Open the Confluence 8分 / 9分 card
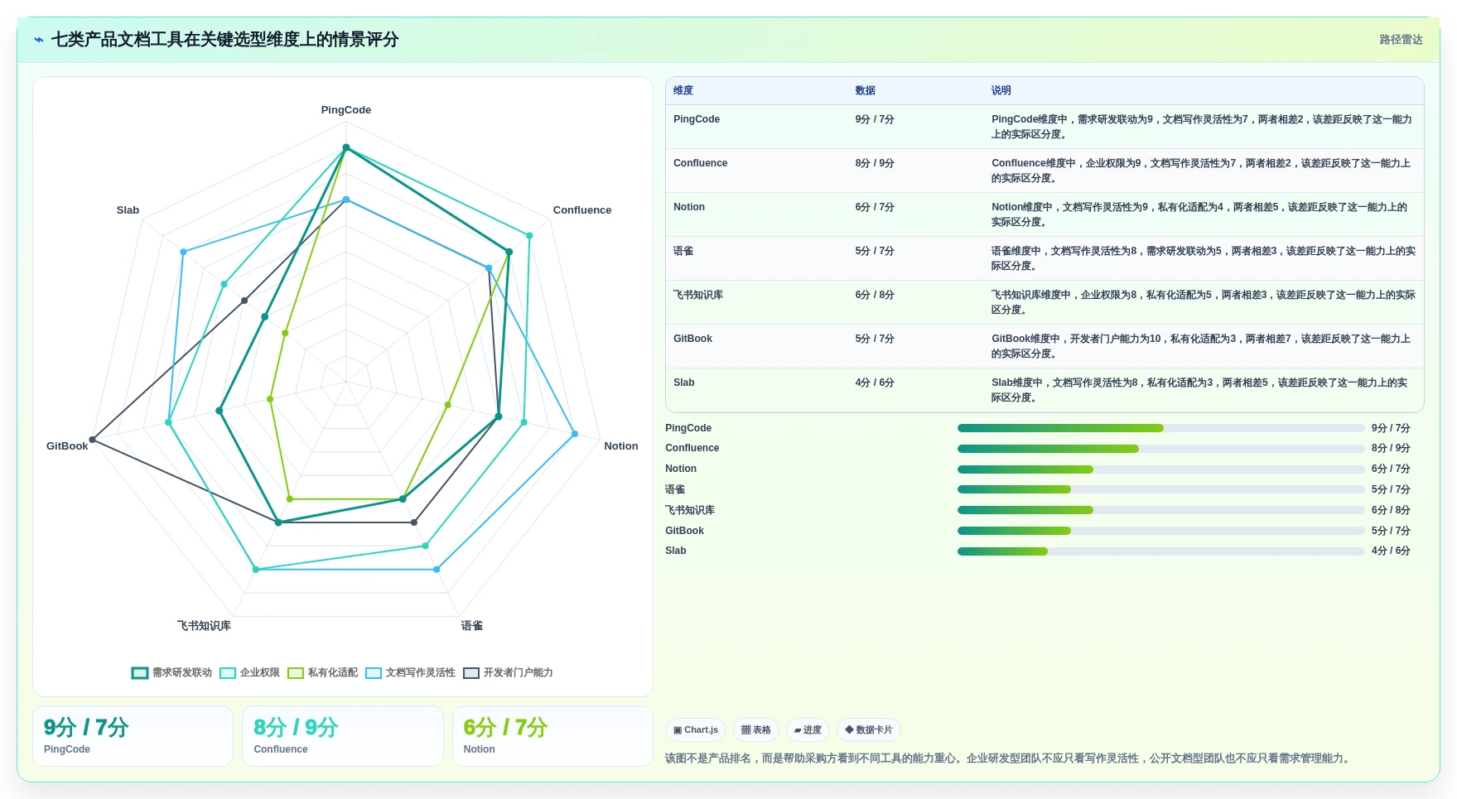Screen dimensions: 1457x799 pyautogui.click(x=343, y=736)
